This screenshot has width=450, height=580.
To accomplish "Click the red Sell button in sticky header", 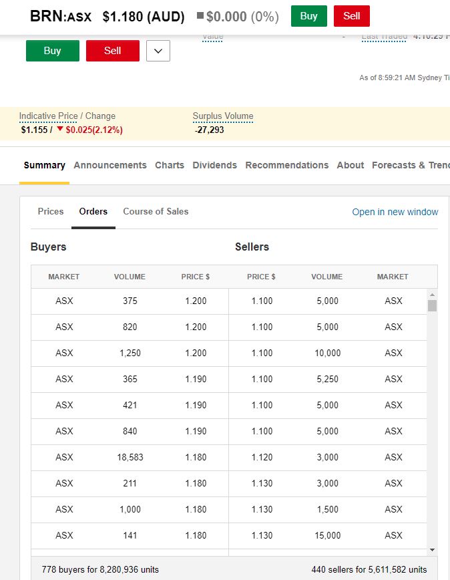I will 352,16.
